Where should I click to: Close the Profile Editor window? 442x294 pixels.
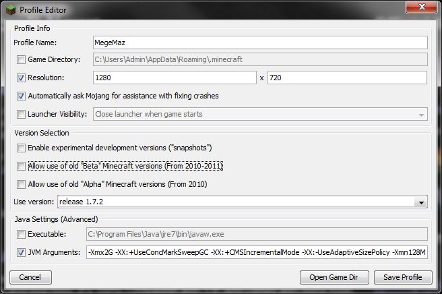(422, 7)
